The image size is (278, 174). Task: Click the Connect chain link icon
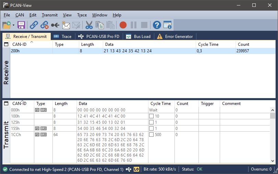pos(34,25)
